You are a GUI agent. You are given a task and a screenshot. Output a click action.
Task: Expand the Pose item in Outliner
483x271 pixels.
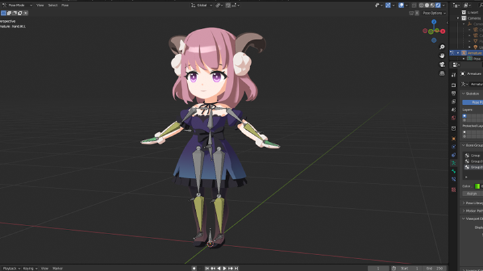tap(464, 59)
